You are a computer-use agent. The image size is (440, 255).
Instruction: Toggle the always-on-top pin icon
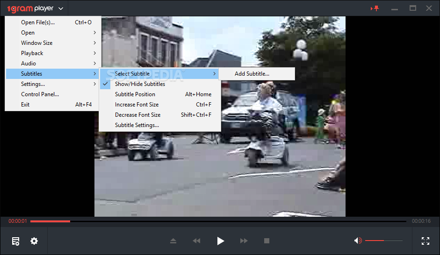point(375,8)
